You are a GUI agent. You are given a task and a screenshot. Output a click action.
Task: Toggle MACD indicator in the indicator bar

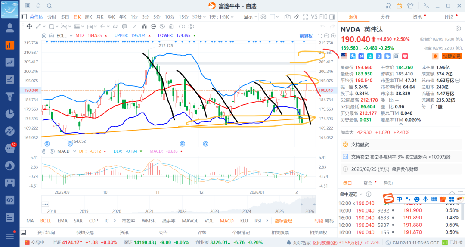tap(226, 221)
